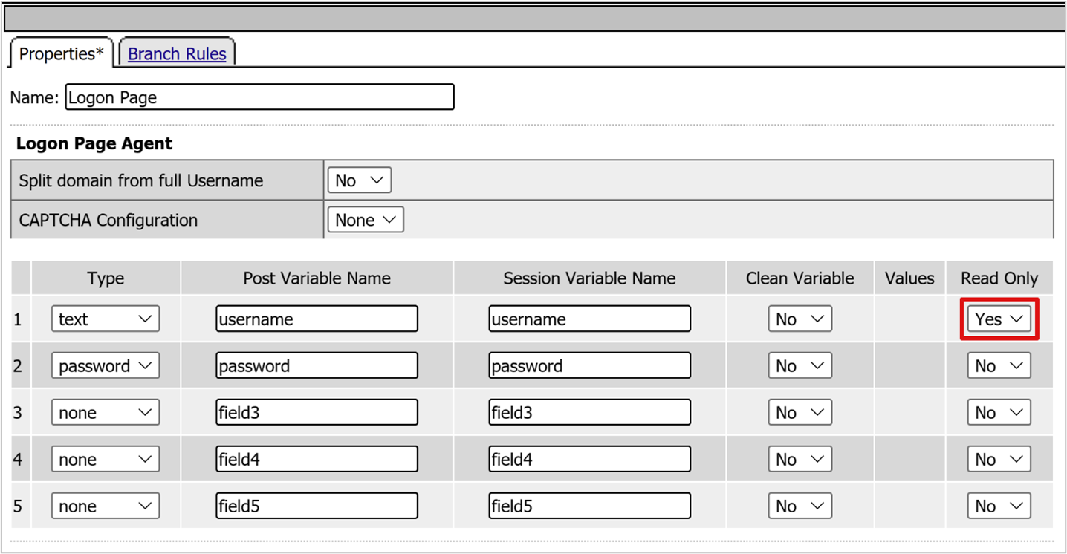The image size is (1067, 554).
Task: Select the field5 Post Variable Name input
Action: pos(317,506)
